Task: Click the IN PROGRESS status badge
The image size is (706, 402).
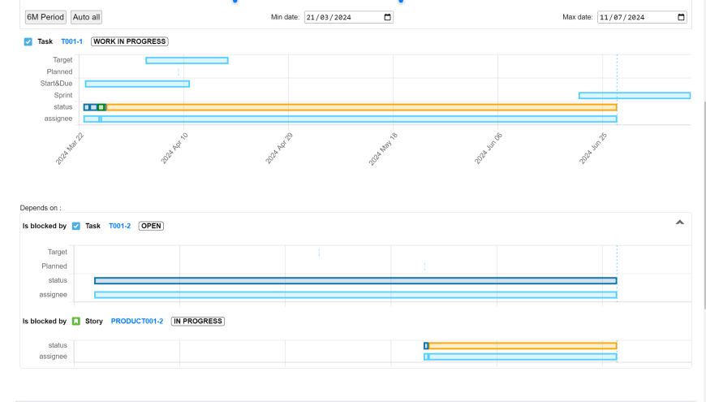Action: (x=198, y=322)
